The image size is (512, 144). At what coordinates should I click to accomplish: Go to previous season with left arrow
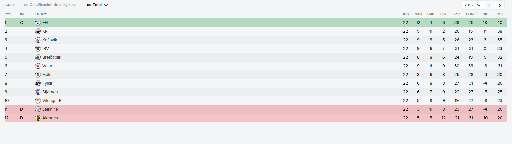point(489,5)
